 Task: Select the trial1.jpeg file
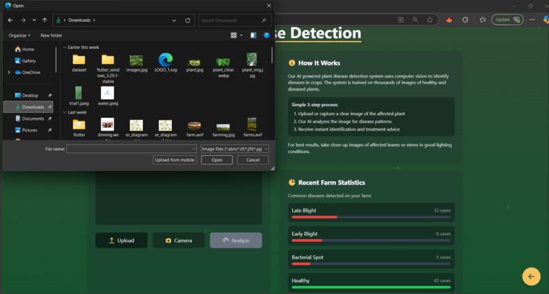click(x=79, y=96)
